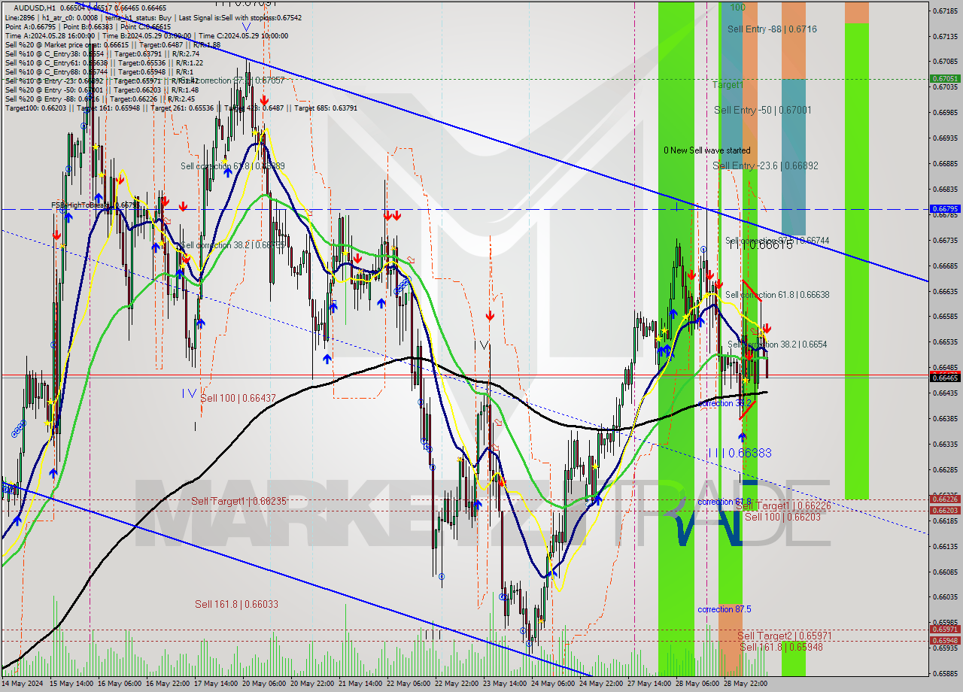Click the 'Sell correction 61.8' label near 17 May
The image size is (963, 692).
(x=232, y=165)
